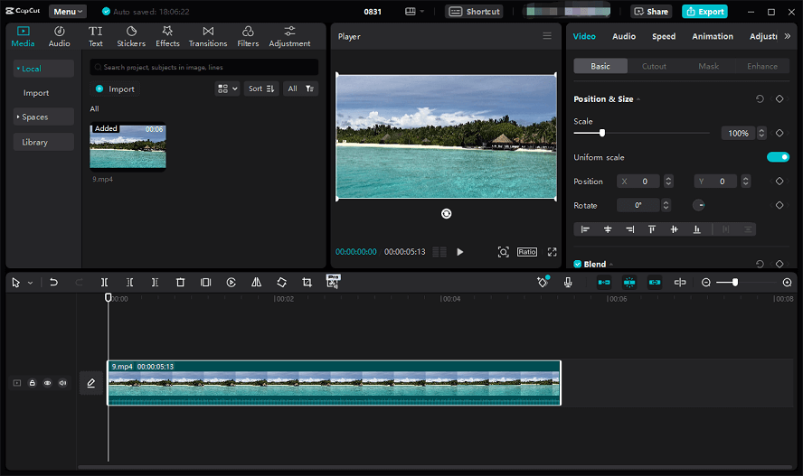
Task: Zoom in the timeline with plus icon
Action: (x=787, y=282)
